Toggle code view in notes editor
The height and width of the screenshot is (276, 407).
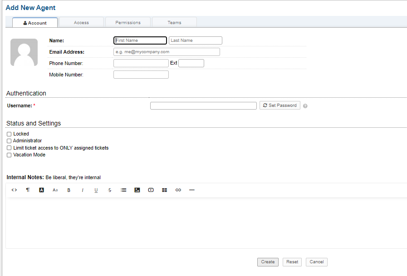tap(14, 190)
